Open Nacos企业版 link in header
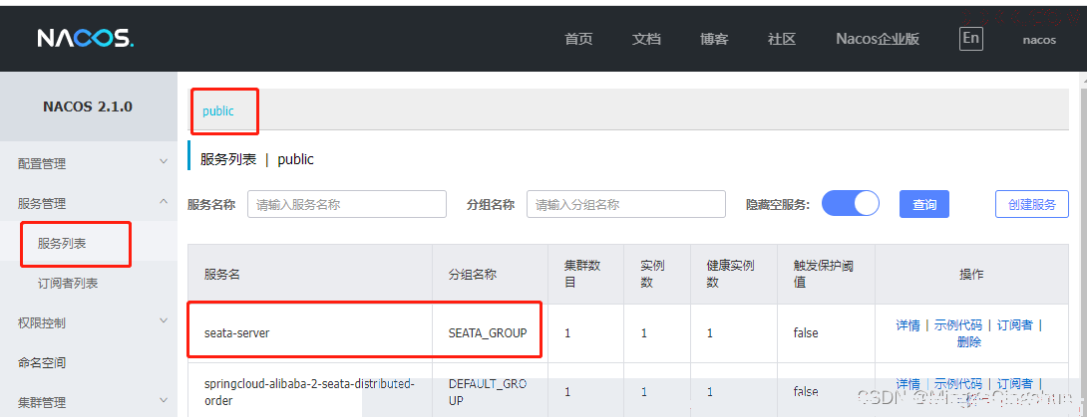 [878, 39]
